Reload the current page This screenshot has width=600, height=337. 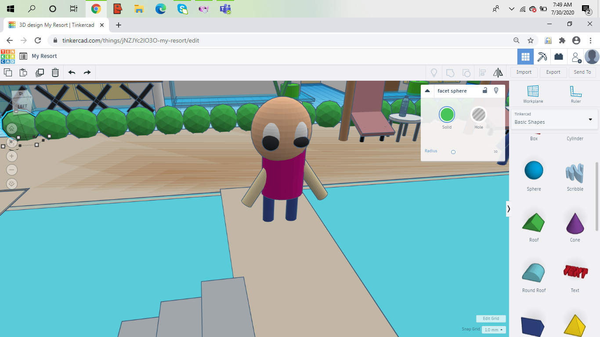point(38,40)
